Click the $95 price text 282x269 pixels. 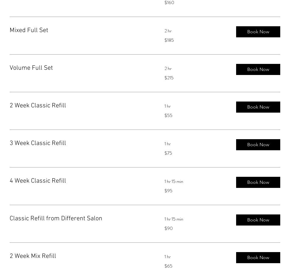pyautogui.click(x=168, y=191)
